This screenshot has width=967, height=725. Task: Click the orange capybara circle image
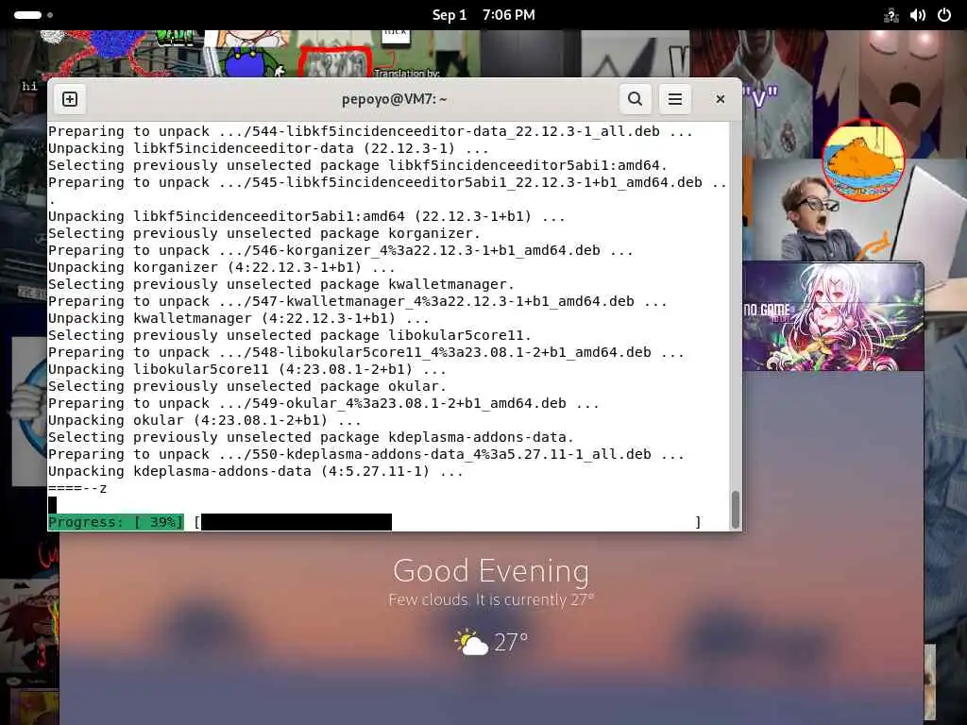click(863, 160)
